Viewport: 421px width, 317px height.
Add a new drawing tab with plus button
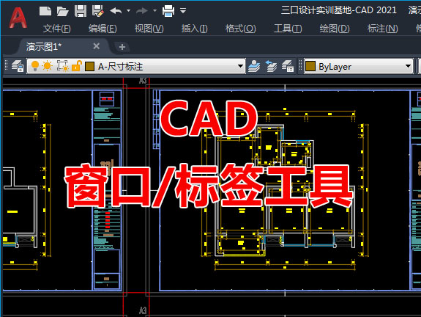point(122,47)
